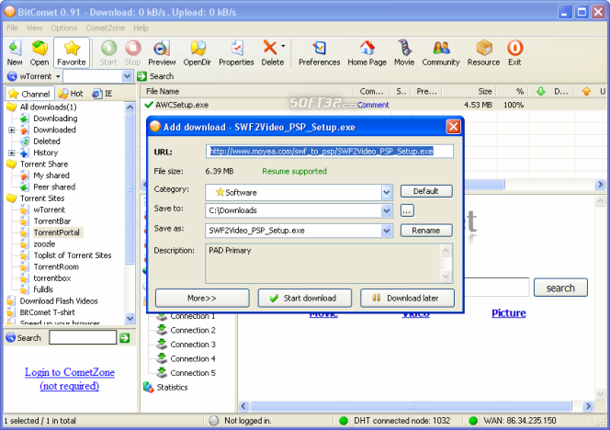Open the Help menu
610x430 pixels.
(x=141, y=28)
